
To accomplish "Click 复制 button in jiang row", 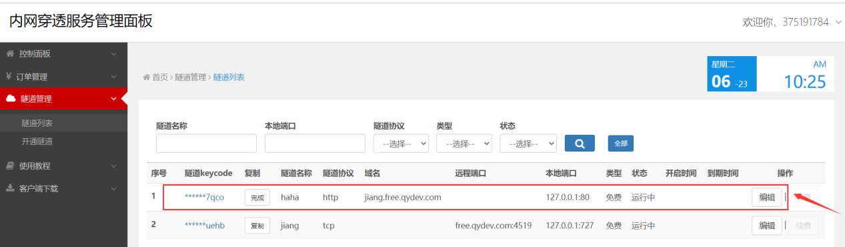I will 257,226.
